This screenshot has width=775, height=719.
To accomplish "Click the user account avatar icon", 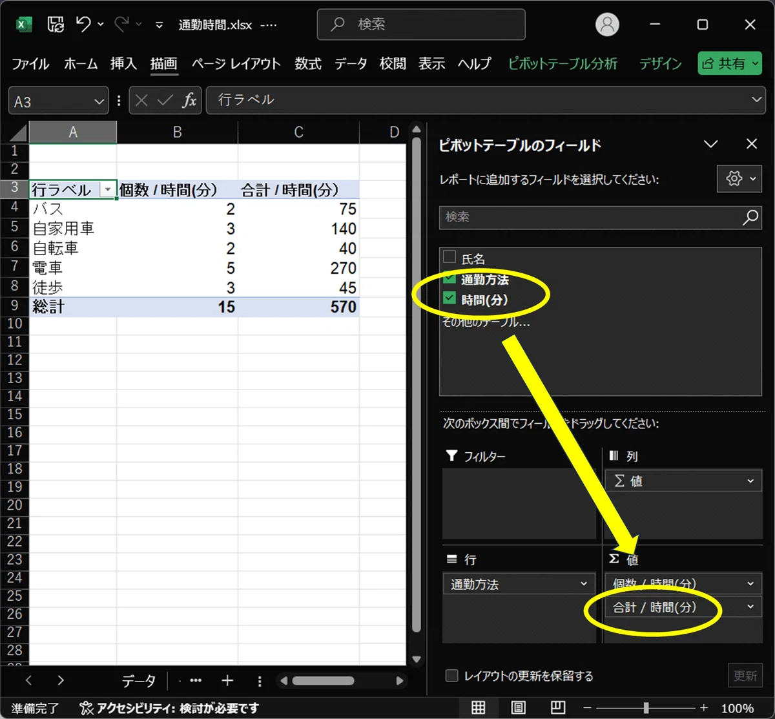I will click(x=607, y=25).
